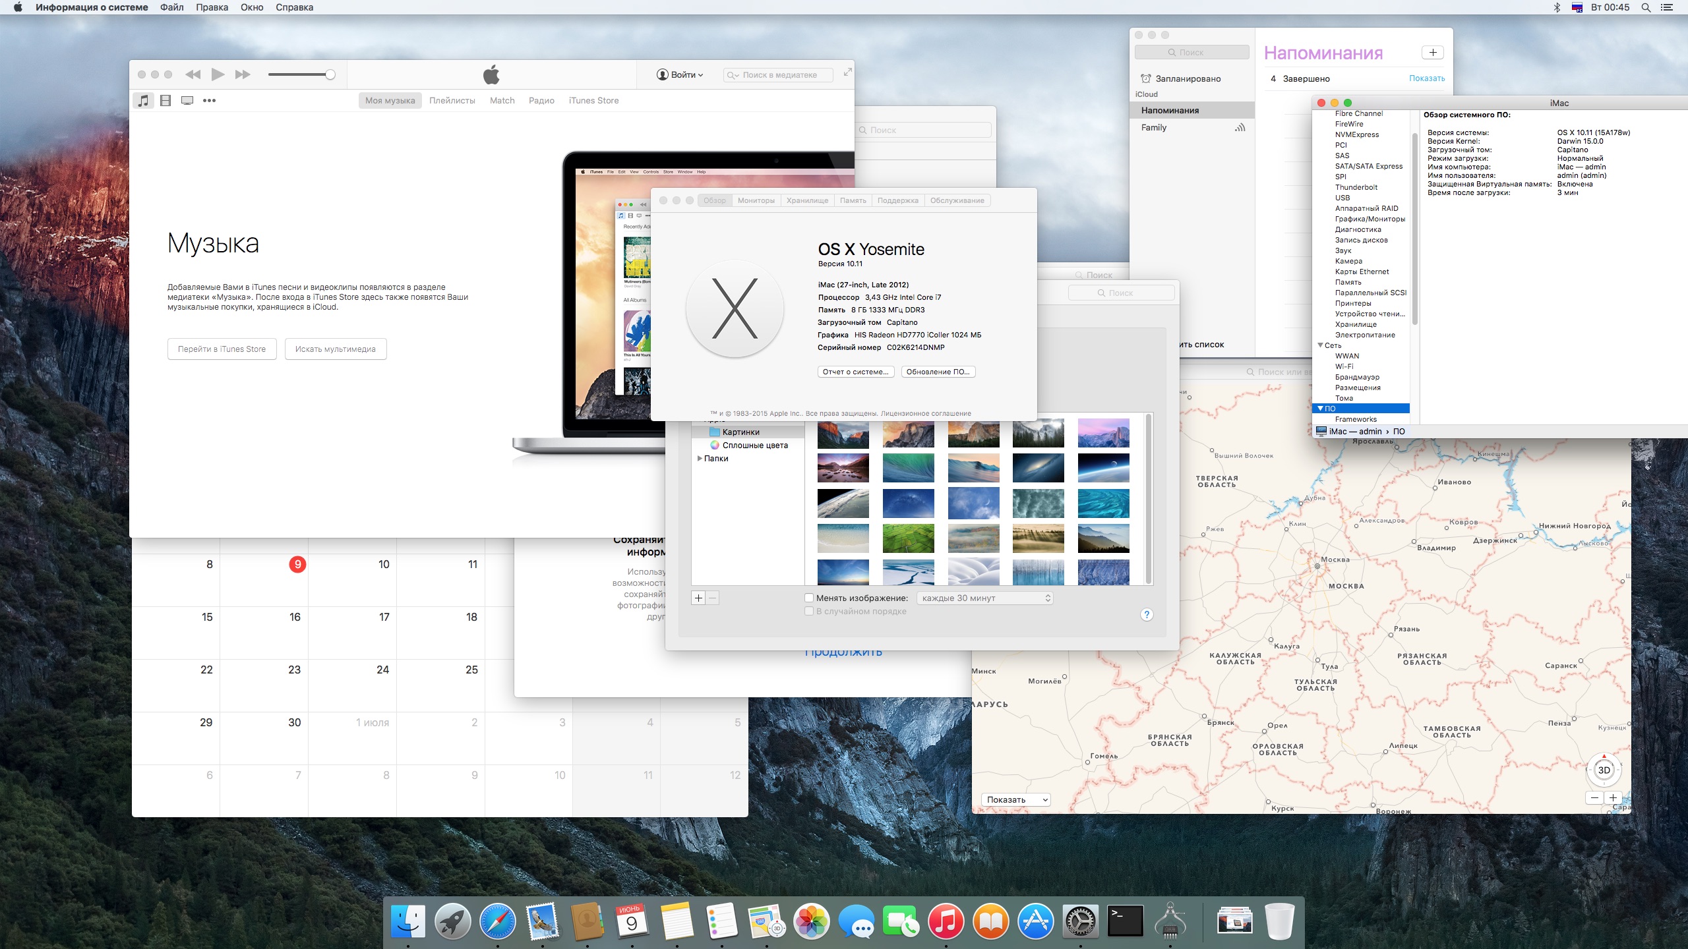Expand the 'Папки' item in wallpaper sources

click(700, 458)
